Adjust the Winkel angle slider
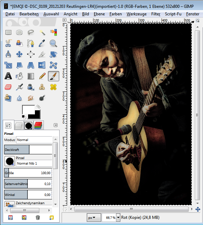The height and width of the screenshot is (225, 203). coord(28,195)
